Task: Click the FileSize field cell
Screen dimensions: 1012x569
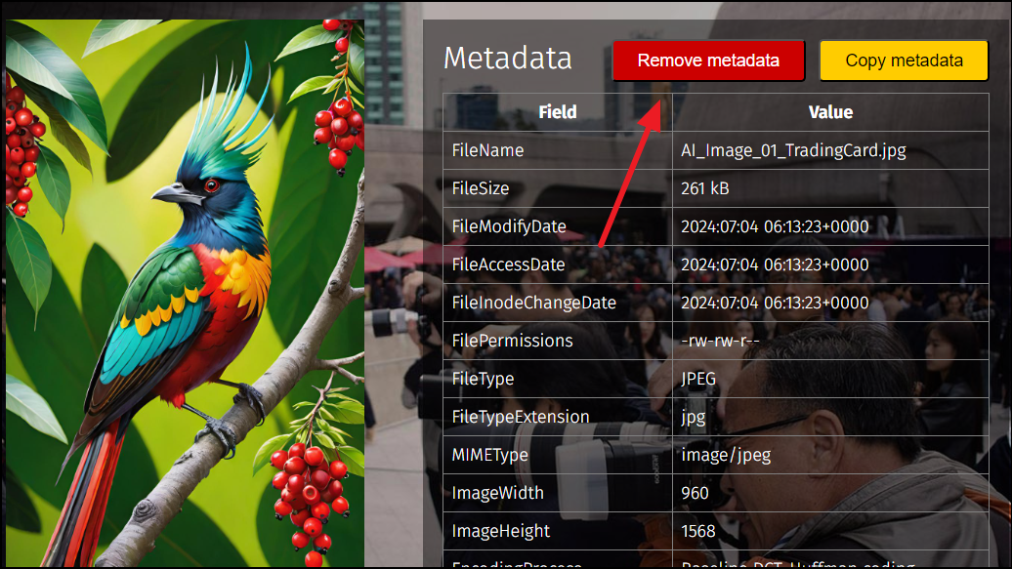Action: [x=558, y=188]
